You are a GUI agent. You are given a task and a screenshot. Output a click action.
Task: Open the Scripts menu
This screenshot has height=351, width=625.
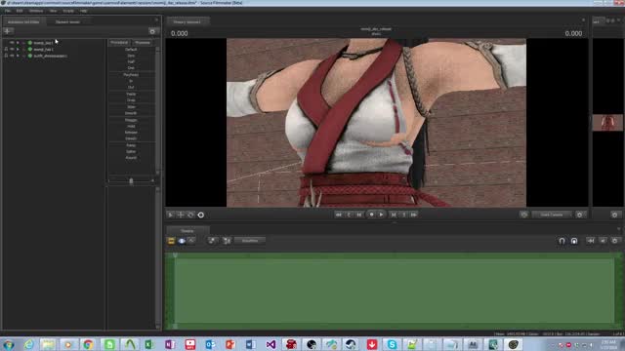68,11
